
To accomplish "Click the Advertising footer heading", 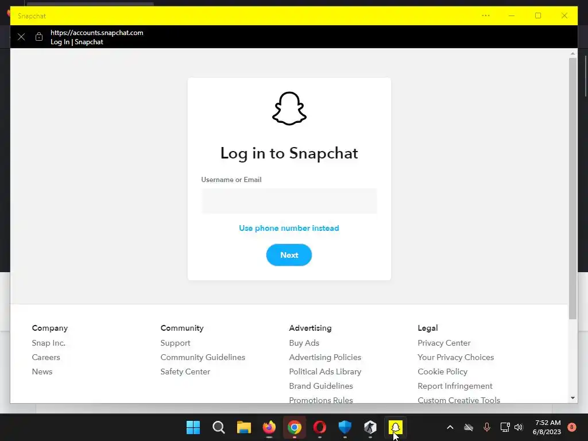I will (x=310, y=328).
